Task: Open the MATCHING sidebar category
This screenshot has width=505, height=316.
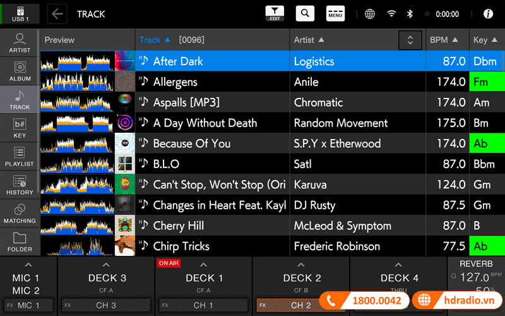Action: (20, 213)
